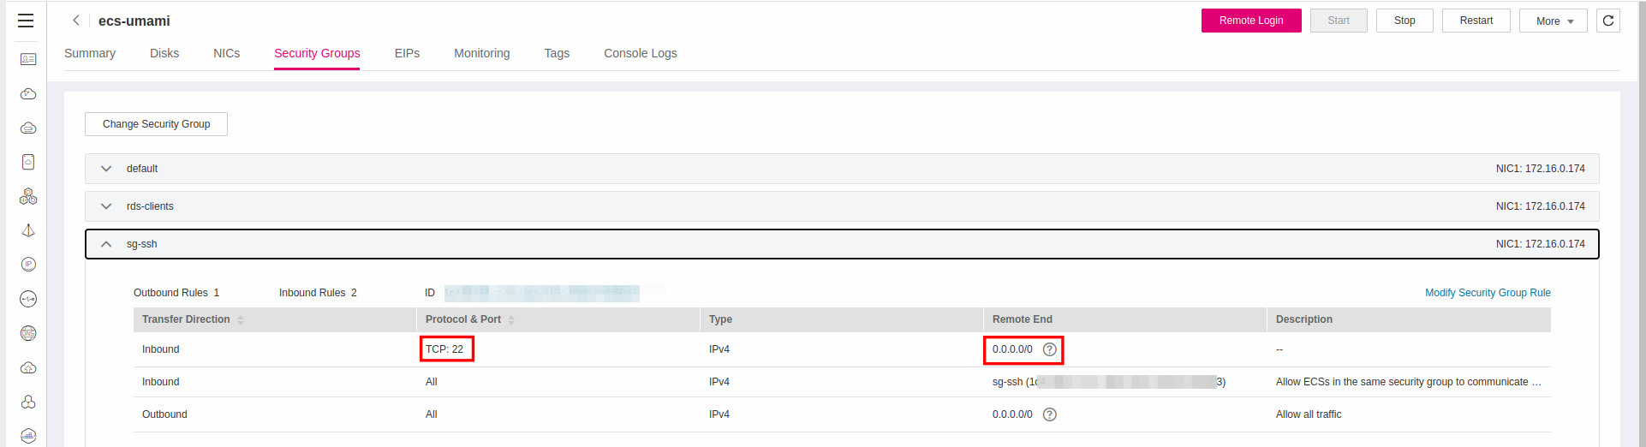Expand the default security group
The width and height of the screenshot is (1646, 447).
click(x=106, y=169)
